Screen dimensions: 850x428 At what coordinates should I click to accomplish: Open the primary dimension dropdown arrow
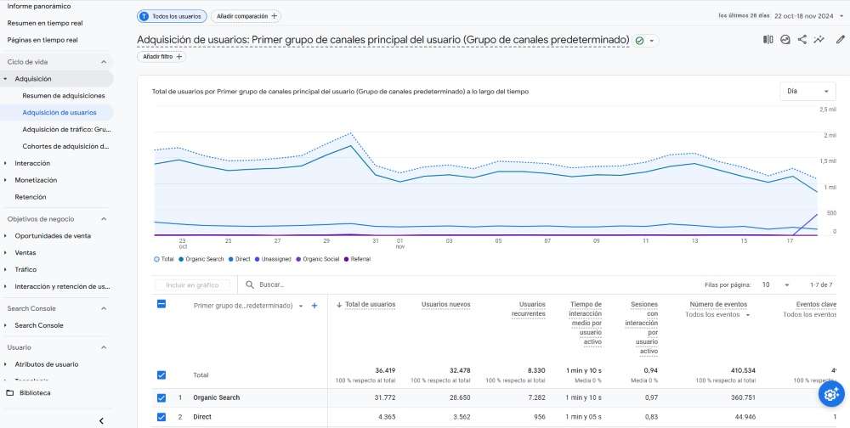(301, 306)
